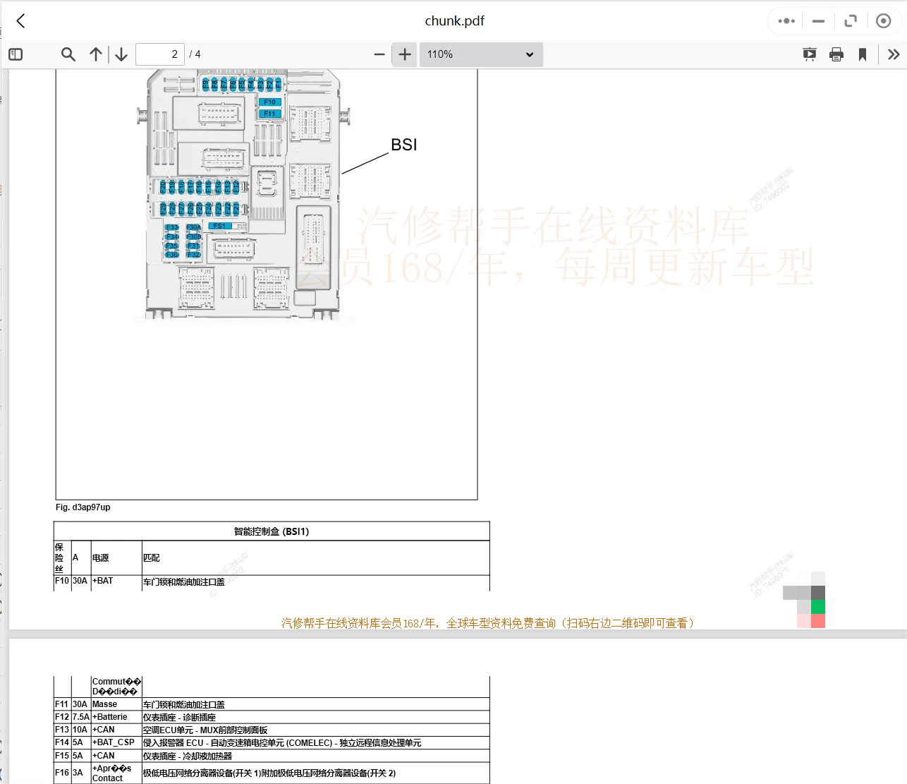Click the chunk.pdf title text
Viewport: 907px width, 784px height.
coord(455,21)
